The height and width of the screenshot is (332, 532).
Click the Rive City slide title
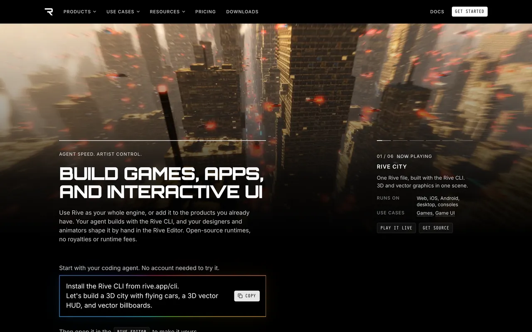point(392,166)
